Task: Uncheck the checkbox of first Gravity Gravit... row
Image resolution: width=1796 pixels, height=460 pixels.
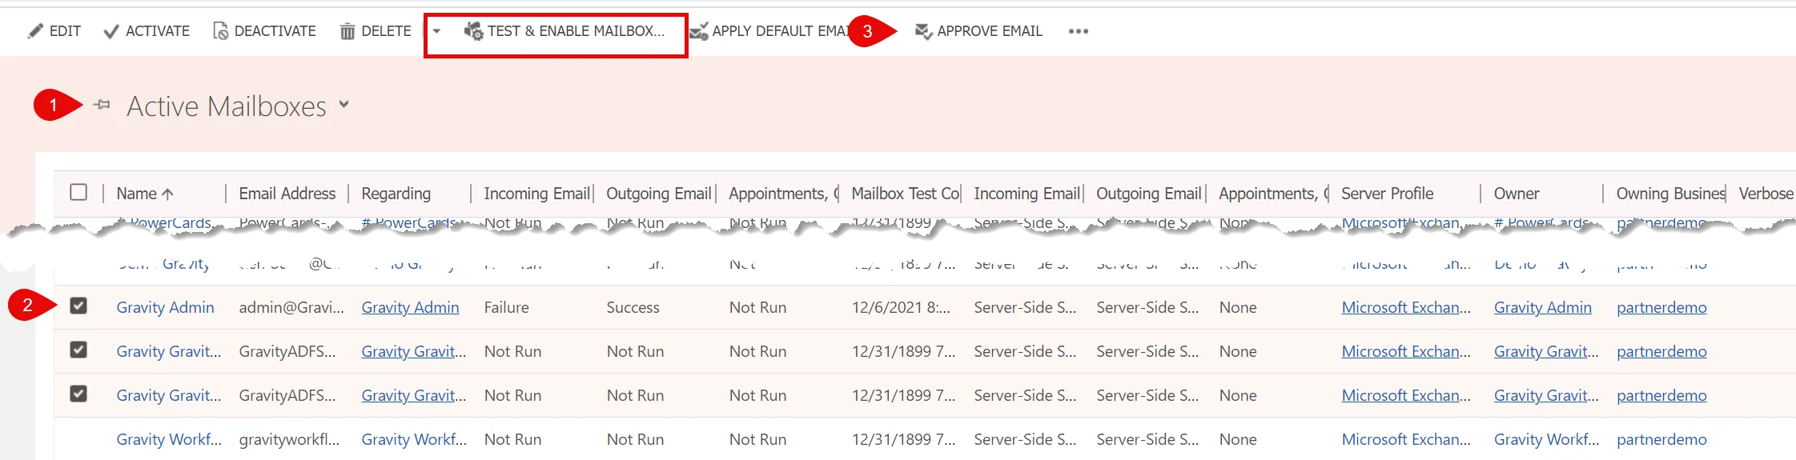Action: tap(78, 350)
